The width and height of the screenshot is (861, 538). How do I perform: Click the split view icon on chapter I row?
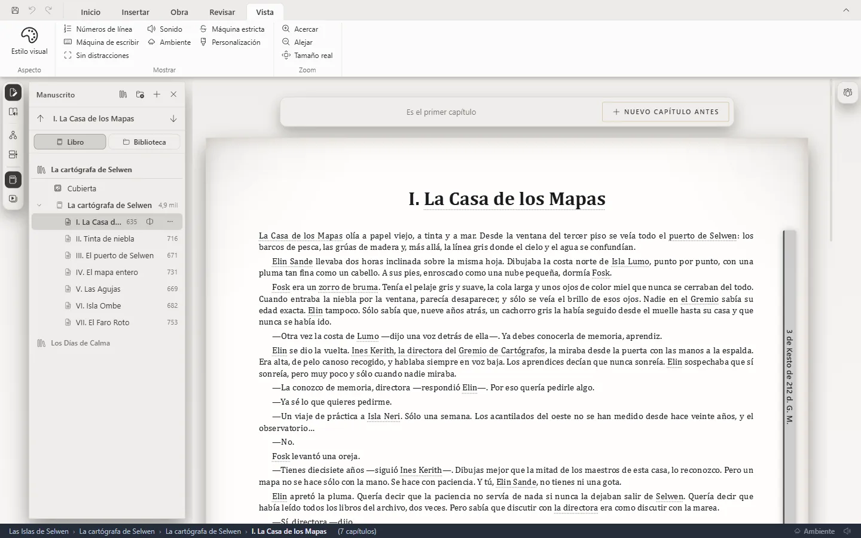[150, 222]
